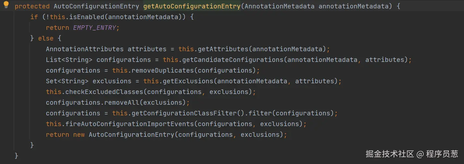
Task: Click the new keyword in return statement
Action: 79,135
